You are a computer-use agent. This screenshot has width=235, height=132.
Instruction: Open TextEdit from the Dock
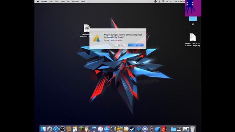pos(75,129)
